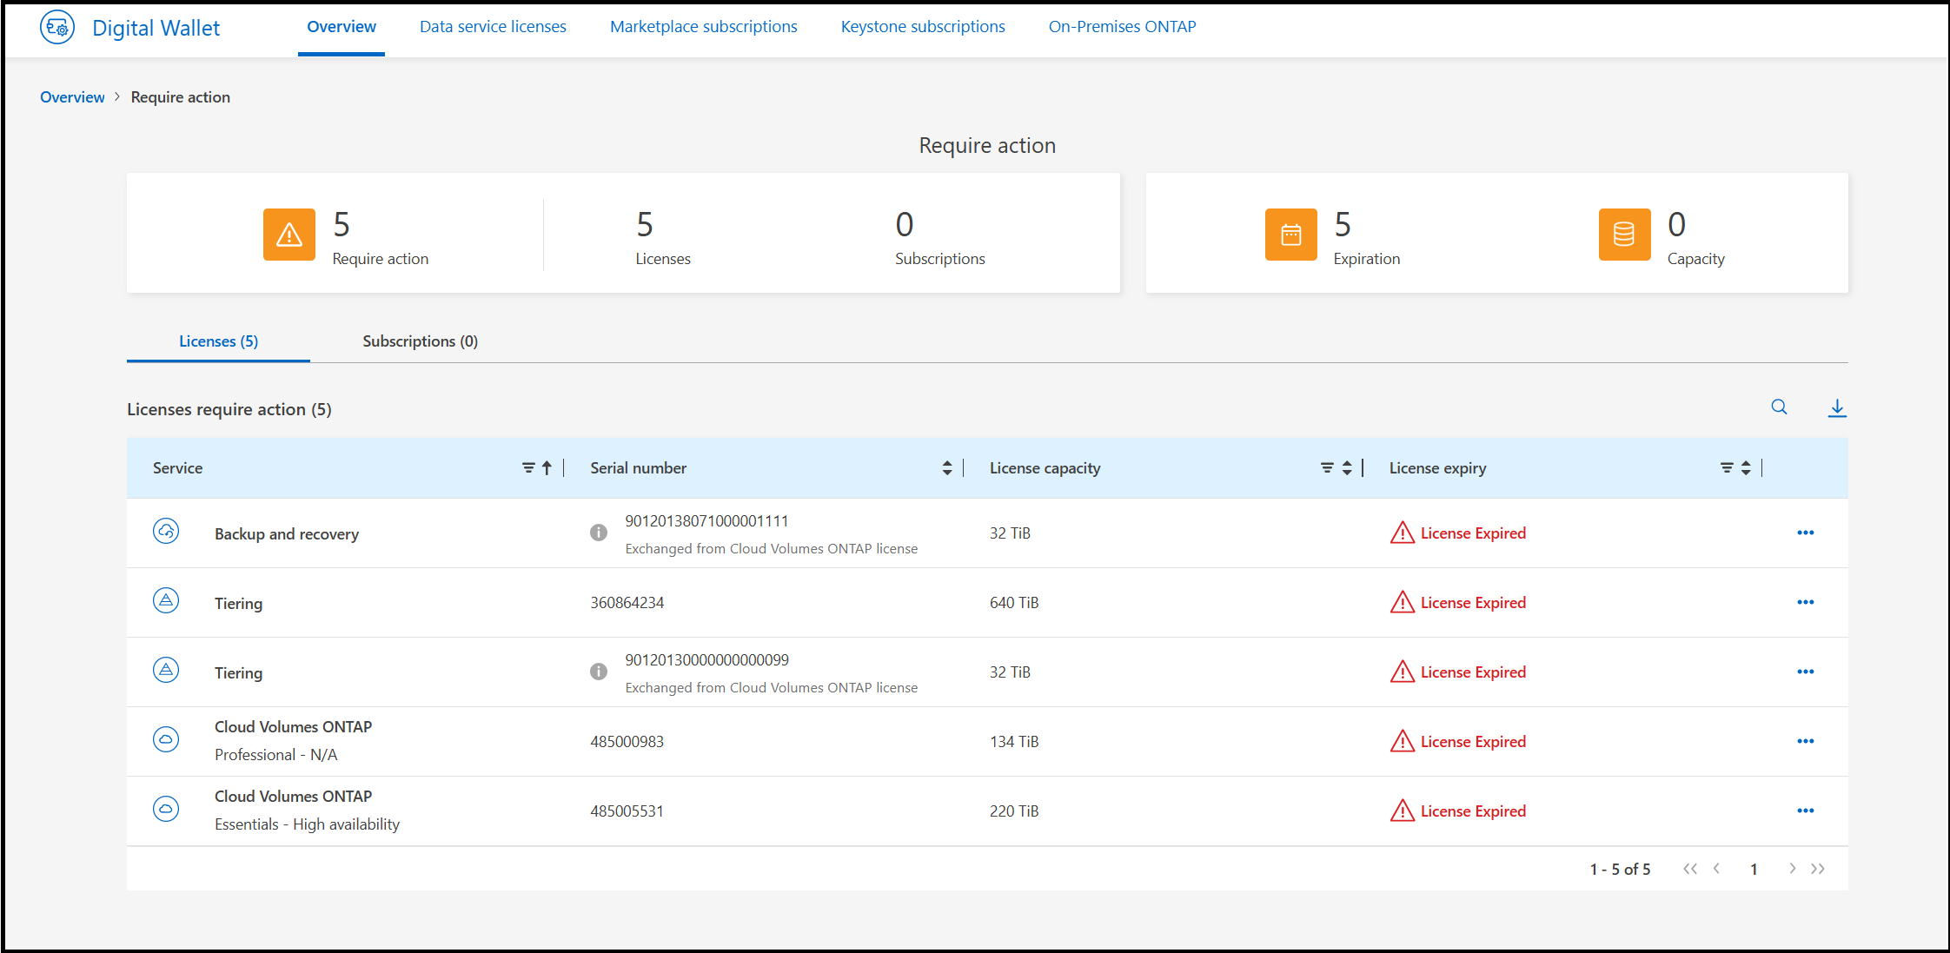Click the Digital Wallet logo icon

pyautogui.click(x=57, y=28)
